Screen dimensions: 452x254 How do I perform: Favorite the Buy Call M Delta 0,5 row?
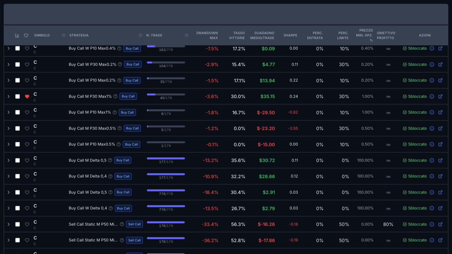pyautogui.click(x=27, y=161)
